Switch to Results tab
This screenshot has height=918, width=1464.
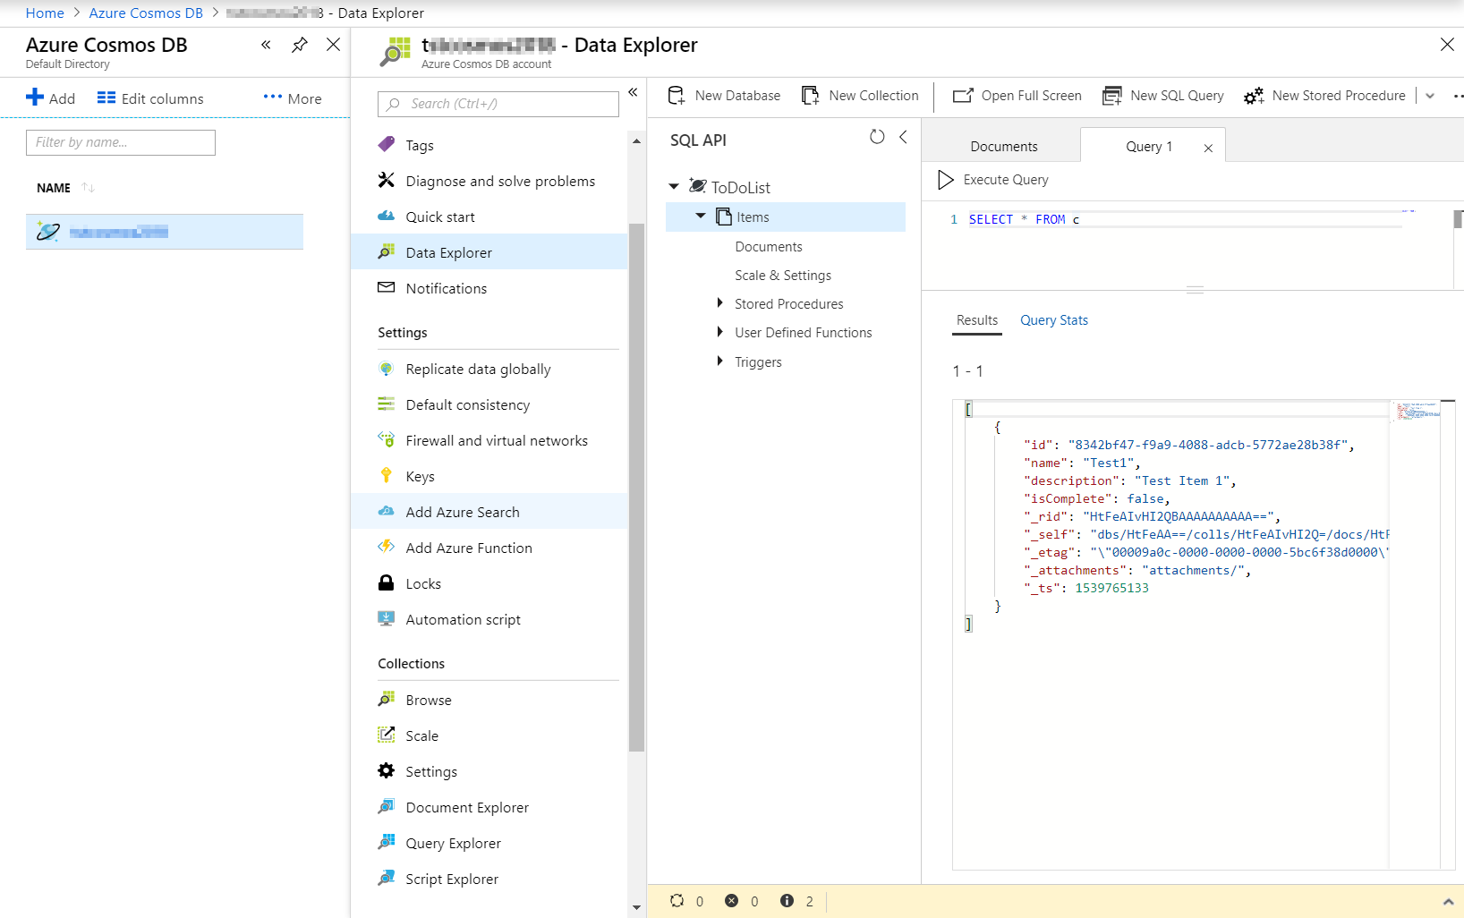pos(977,320)
